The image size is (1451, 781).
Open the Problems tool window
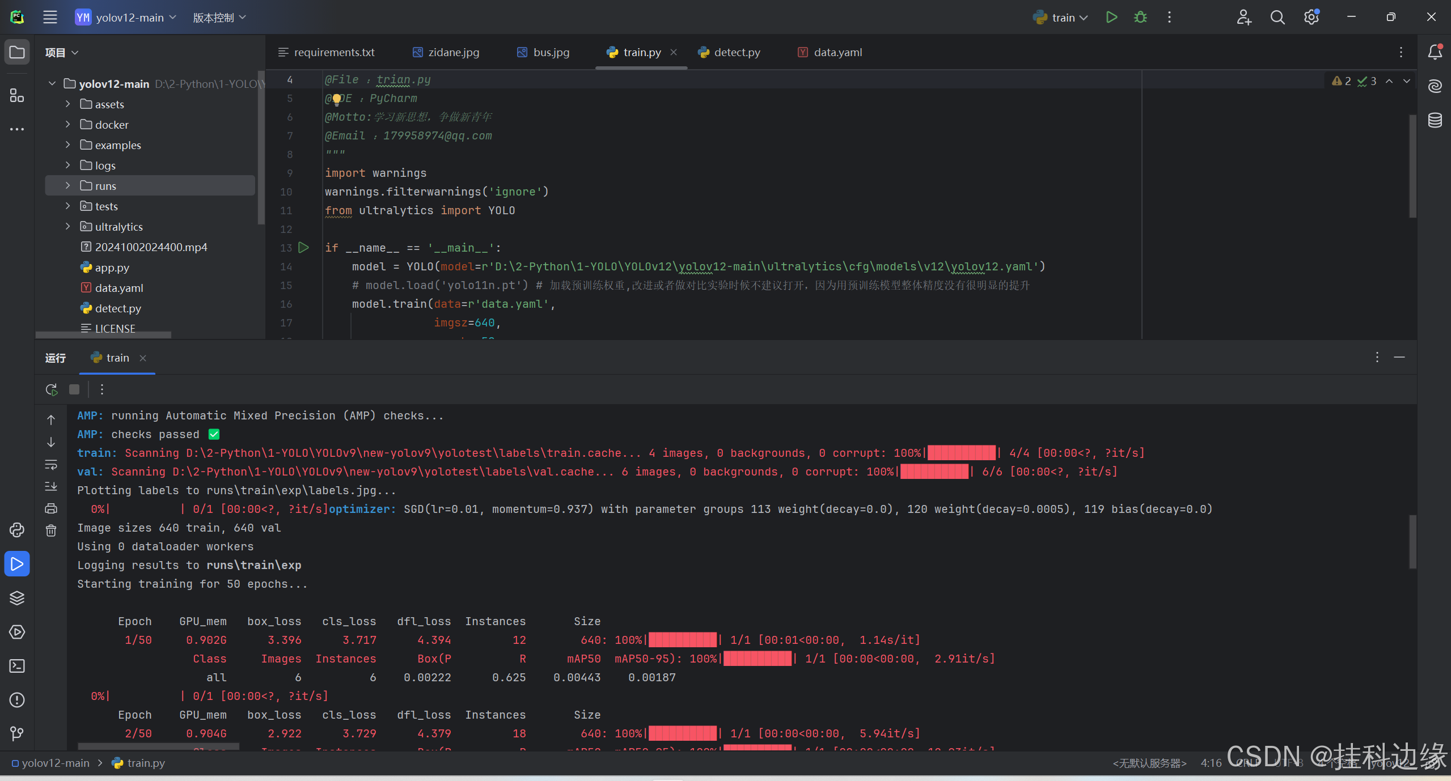pos(17,700)
